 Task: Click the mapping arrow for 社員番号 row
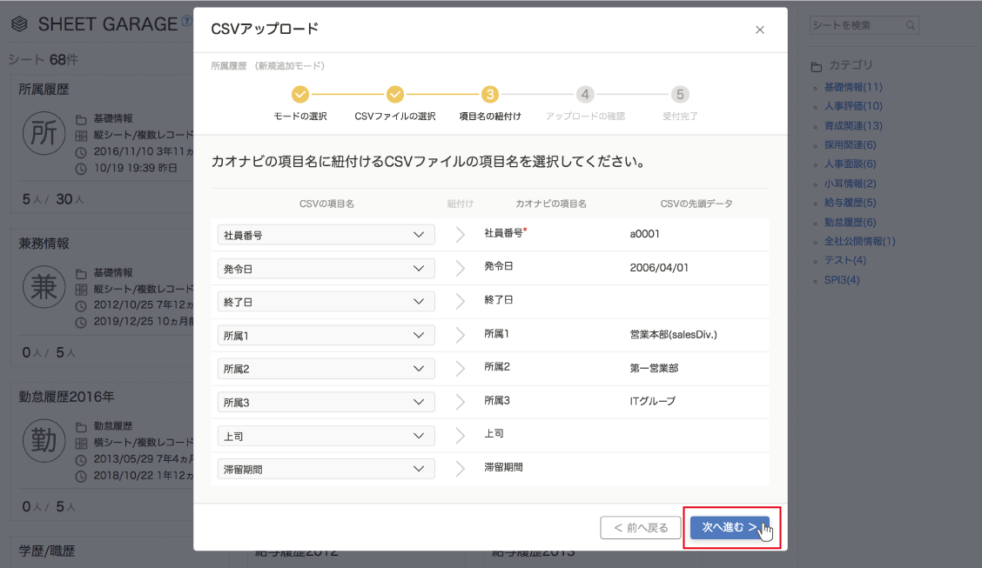click(461, 235)
